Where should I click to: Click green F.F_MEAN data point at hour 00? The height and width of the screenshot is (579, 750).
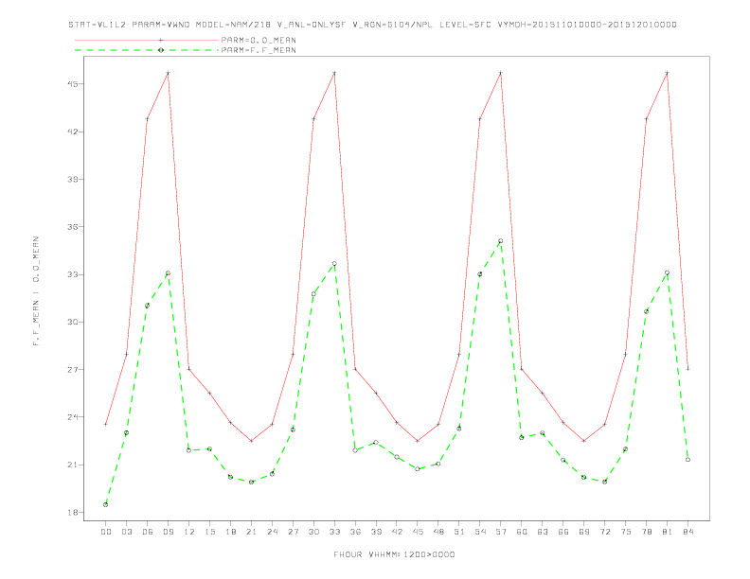(x=106, y=504)
